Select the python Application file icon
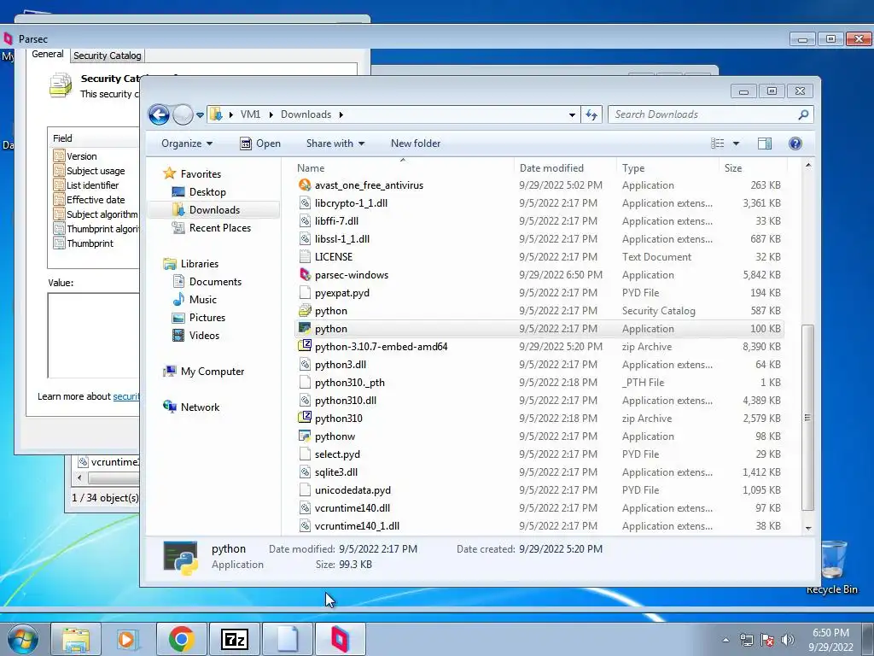This screenshot has width=874, height=656. [x=305, y=329]
